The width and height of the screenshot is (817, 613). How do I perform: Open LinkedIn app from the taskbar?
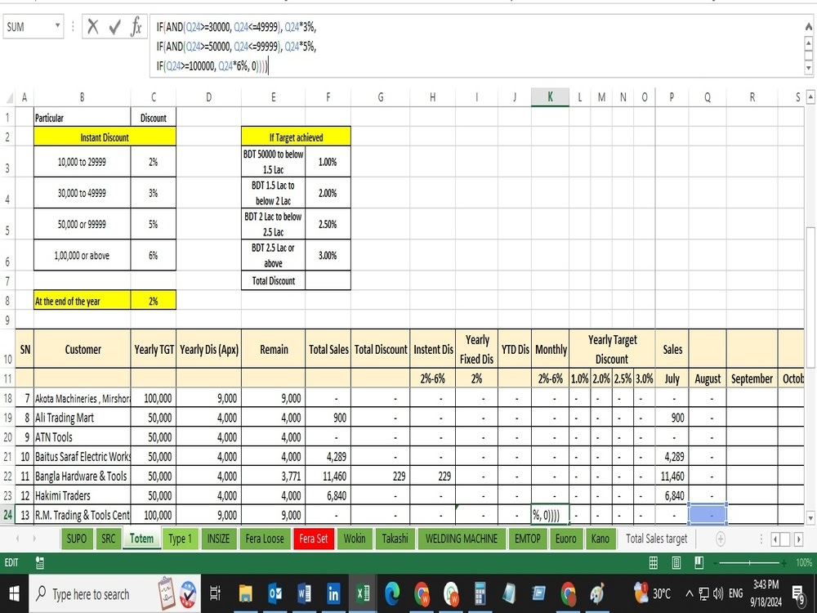click(333, 593)
